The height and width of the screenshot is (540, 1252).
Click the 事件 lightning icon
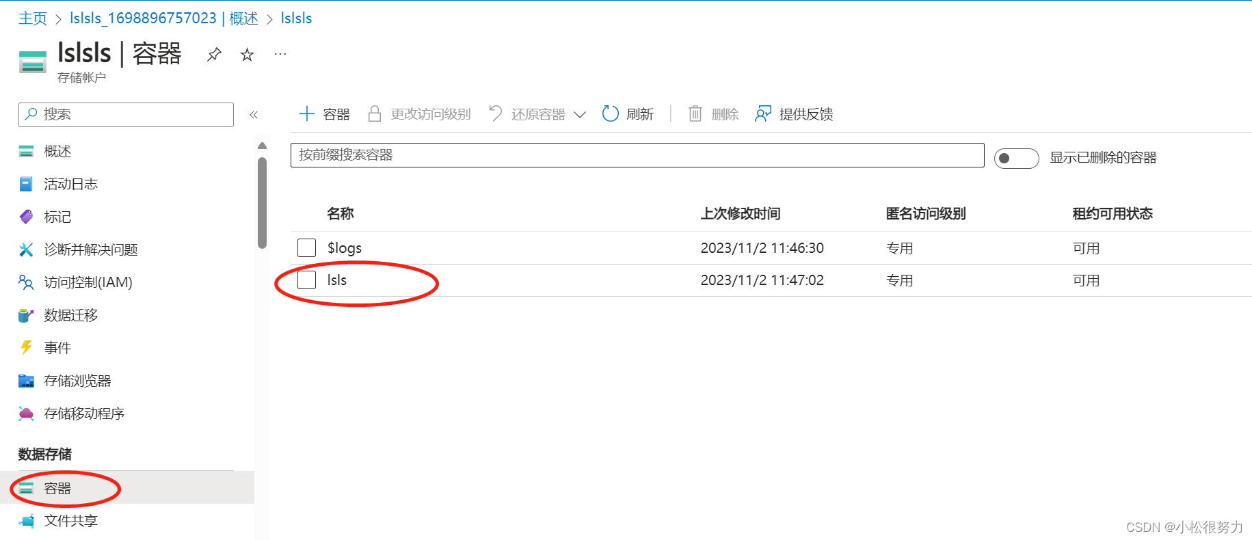pyautogui.click(x=26, y=347)
